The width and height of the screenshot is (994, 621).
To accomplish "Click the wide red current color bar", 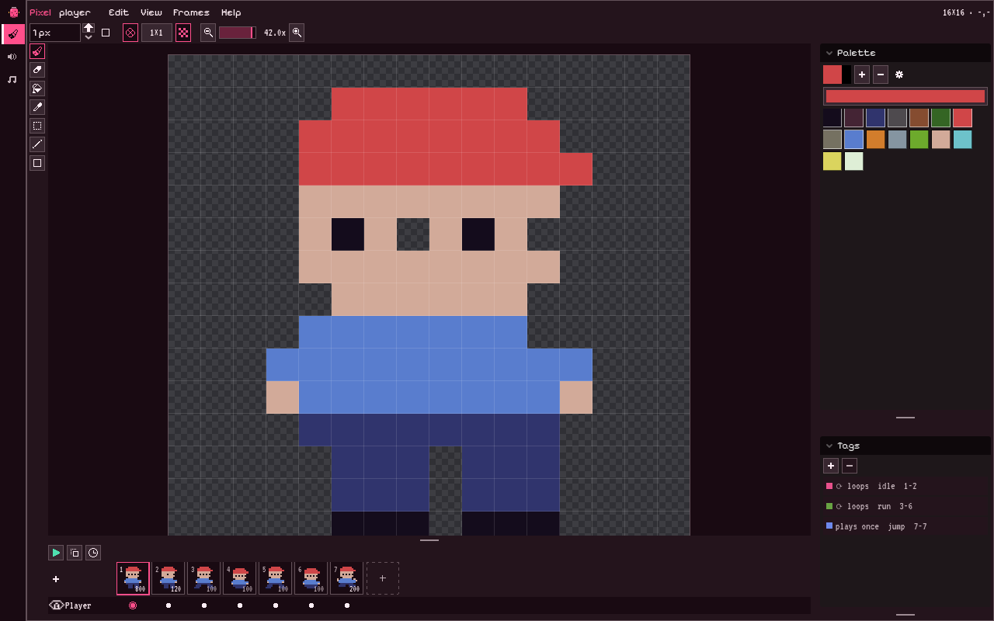I will (x=905, y=96).
